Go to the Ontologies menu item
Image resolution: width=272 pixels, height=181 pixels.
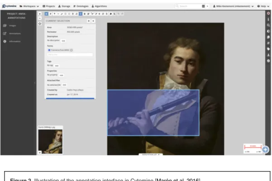[x=81, y=6]
